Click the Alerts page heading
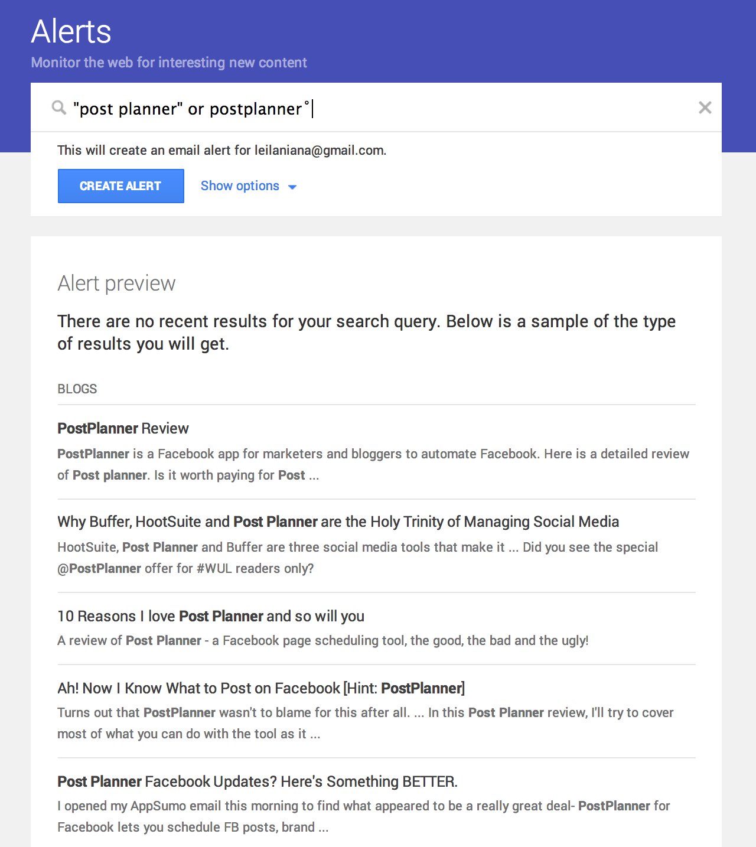 click(x=70, y=32)
